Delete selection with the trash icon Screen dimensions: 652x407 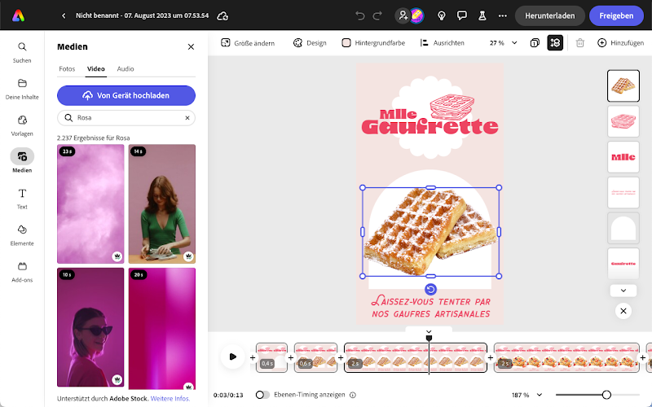580,43
